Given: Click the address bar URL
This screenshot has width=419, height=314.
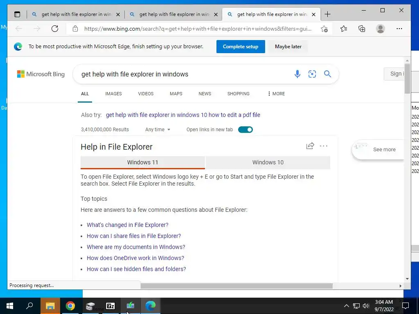Looking at the screenshot, I should (198, 29).
